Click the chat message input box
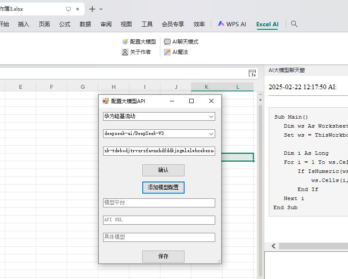This screenshot has width=348, height=279. tap(306, 265)
